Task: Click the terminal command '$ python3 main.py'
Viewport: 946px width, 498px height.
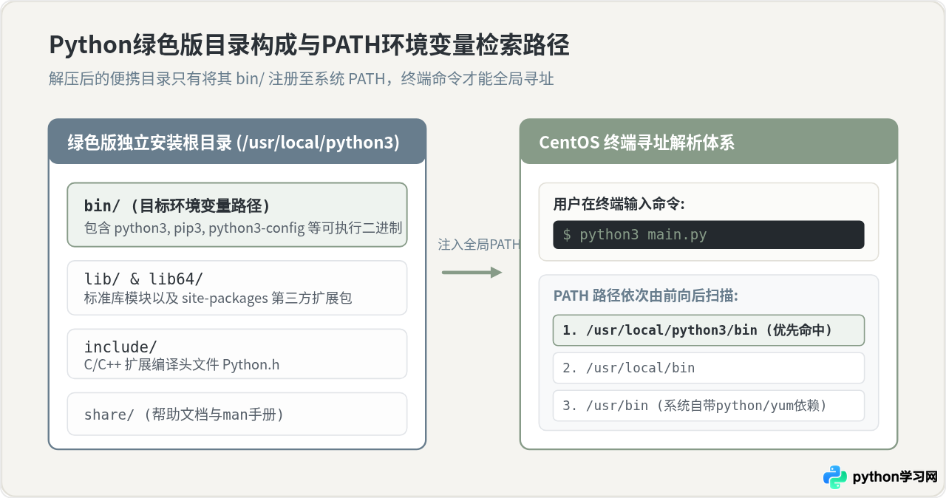Action: point(709,234)
